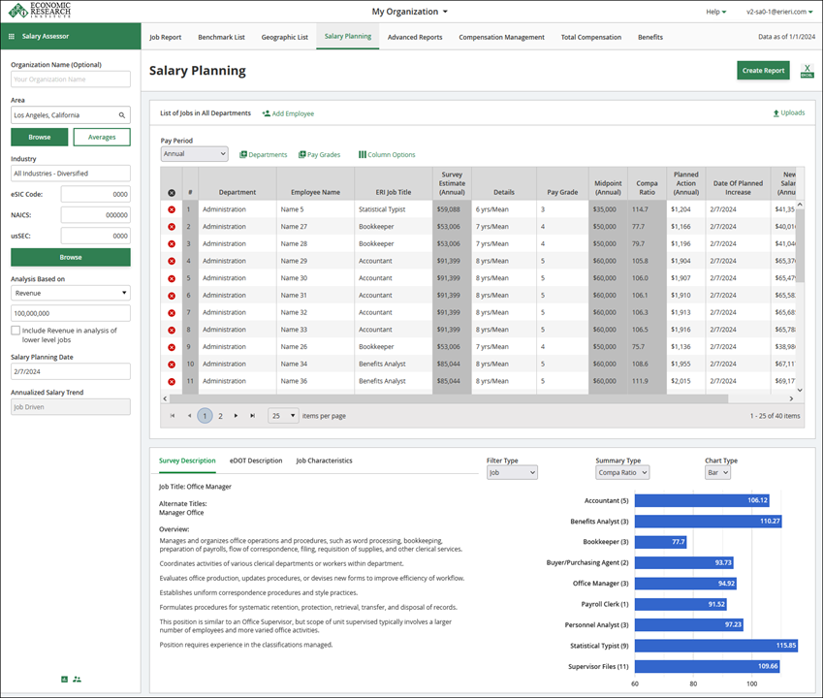The image size is (824, 699).
Task: Open Column Options for the table
Action: pos(387,154)
